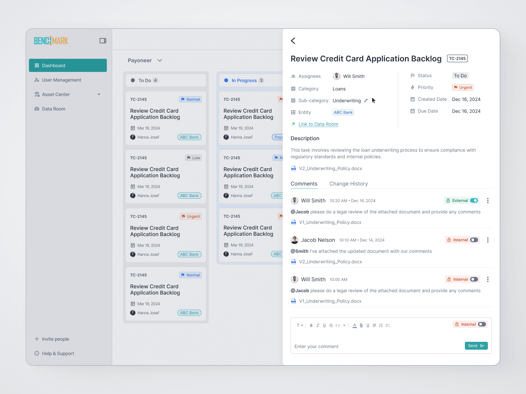Attach a file using paperclip icon
526x394 pixels.
coord(361,325)
